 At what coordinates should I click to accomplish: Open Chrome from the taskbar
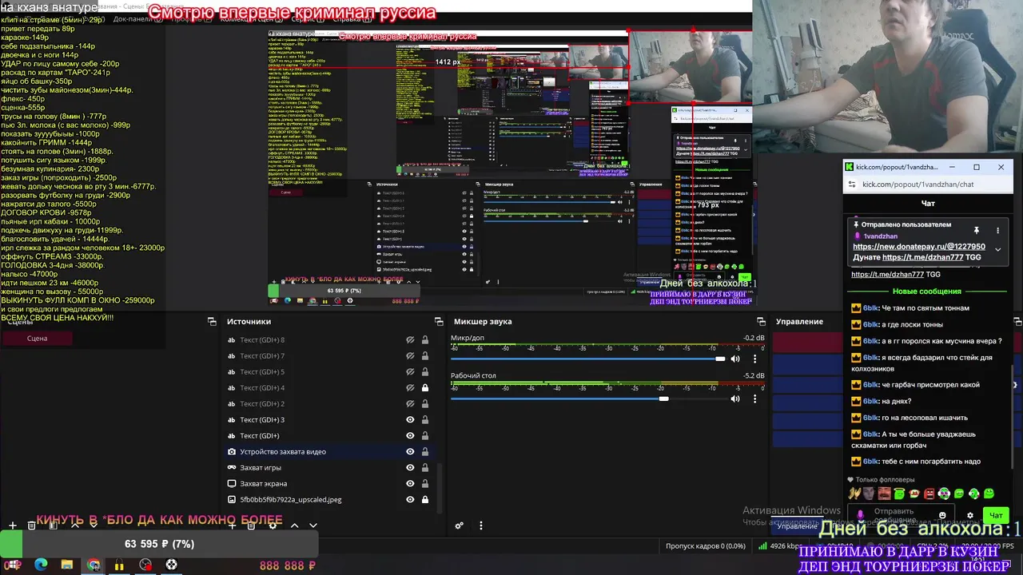tap(94, 565)
